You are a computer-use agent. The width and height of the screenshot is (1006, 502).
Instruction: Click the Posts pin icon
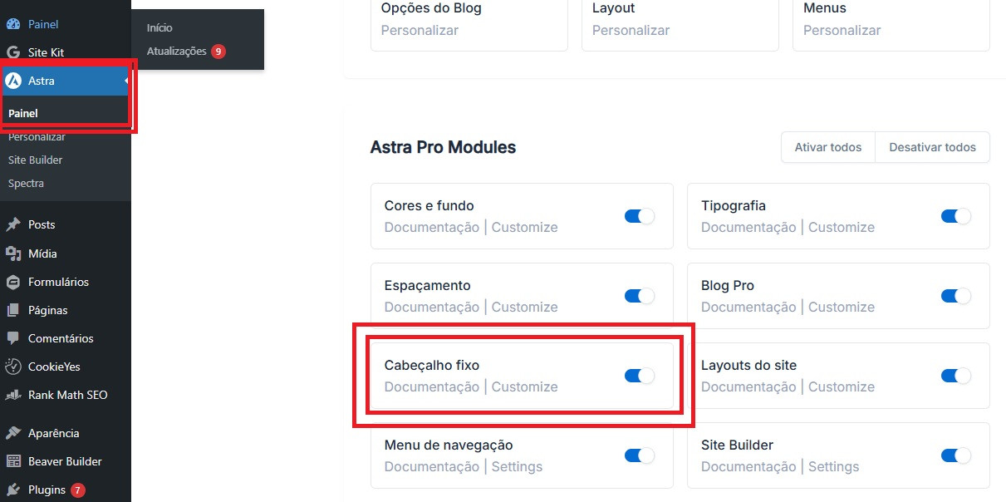pyautogui.click(x=13, y=224)
